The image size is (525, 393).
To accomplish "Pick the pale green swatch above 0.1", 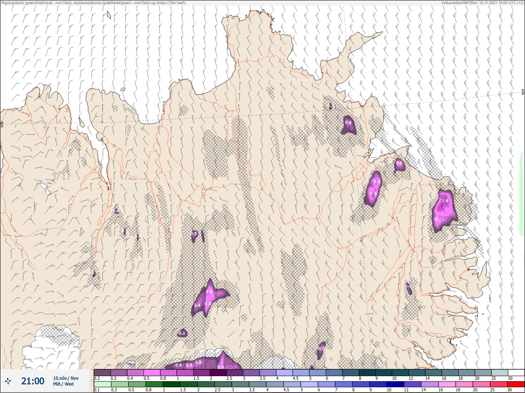I will [x=103, y=384].
